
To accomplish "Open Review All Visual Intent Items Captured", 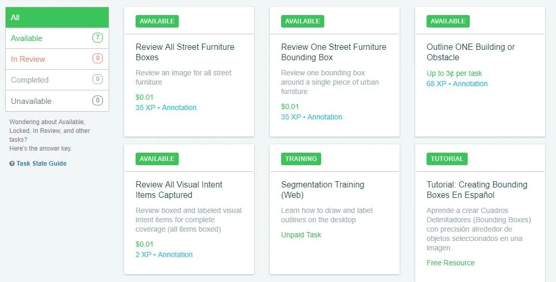I will click(179, 190).
